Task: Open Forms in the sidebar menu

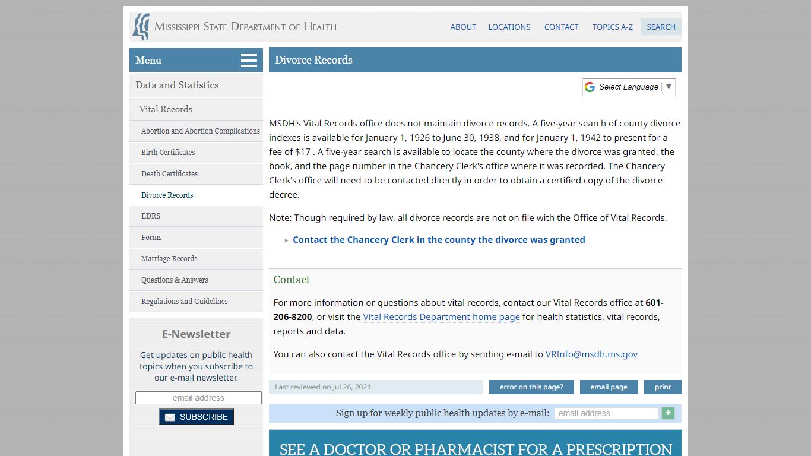Action: pos(196,237)
